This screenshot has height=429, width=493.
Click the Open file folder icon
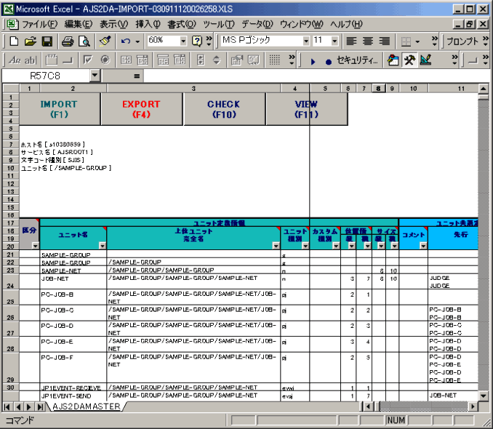click(x=31, y=41)
